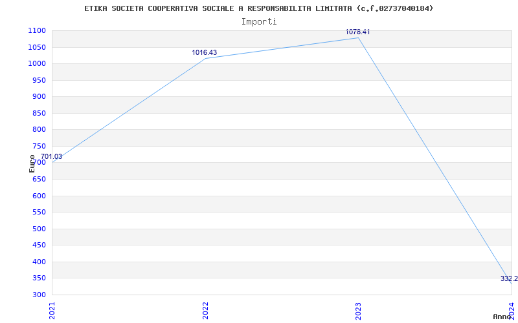Screen dimensions: 518x323
Task: Click the 1016.43 data label
Action: pos(205,52)
